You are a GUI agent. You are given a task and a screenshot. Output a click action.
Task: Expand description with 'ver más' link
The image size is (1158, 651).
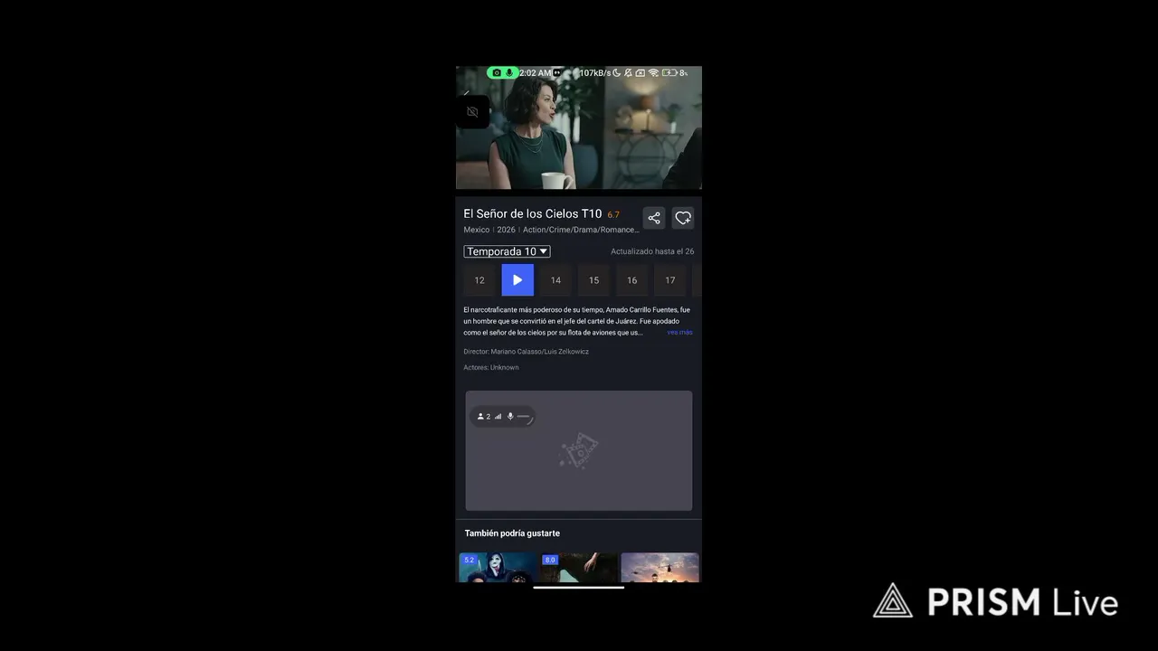[679, 333]
